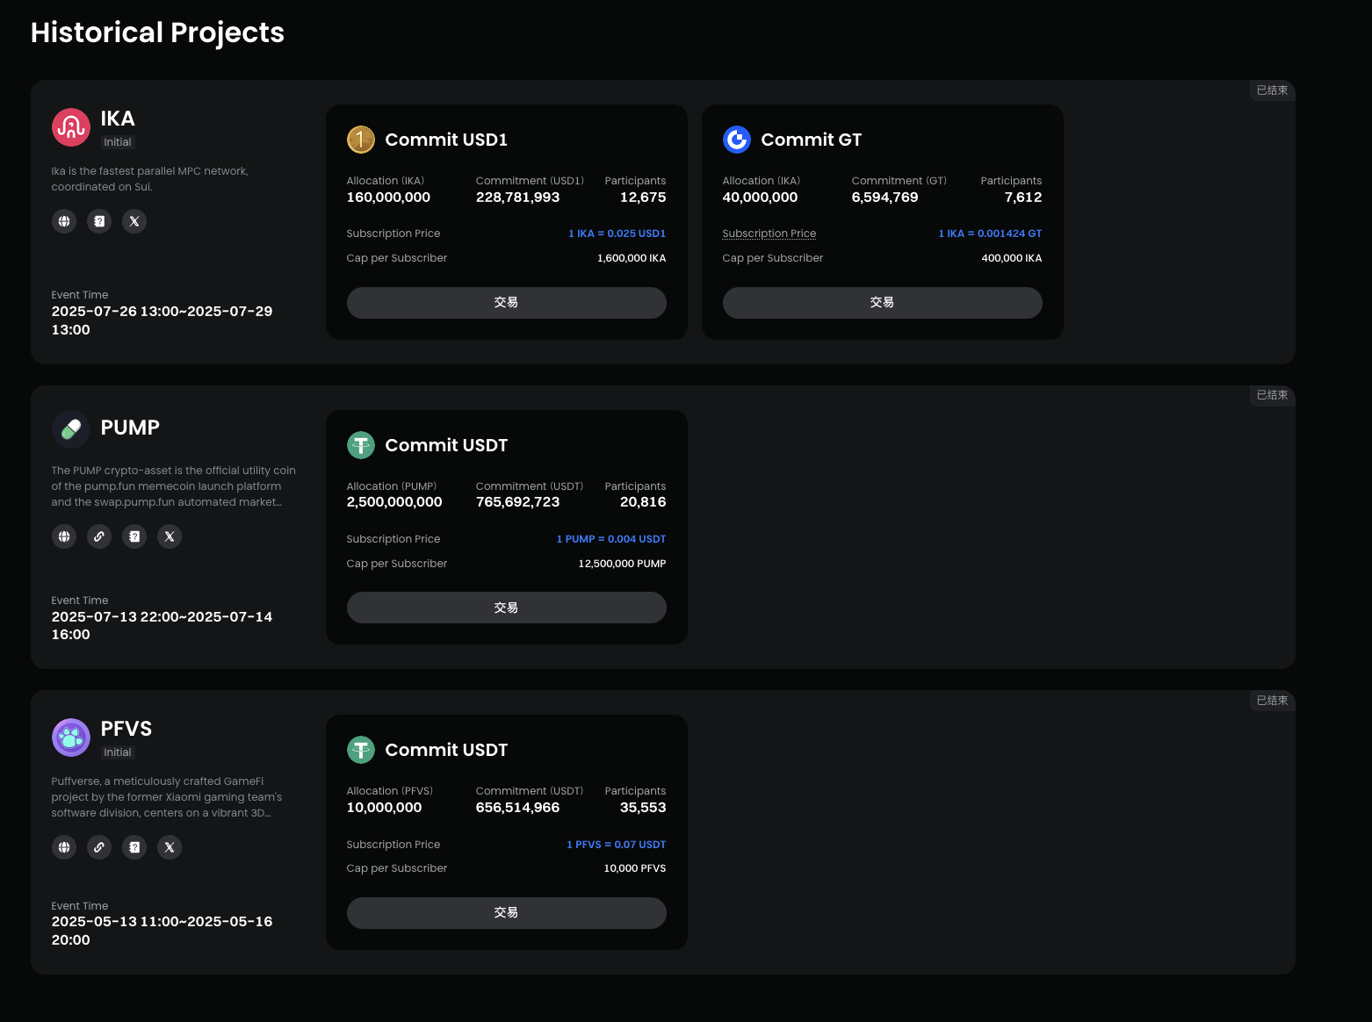The image size is (1372, 1022).
Task: Click the IKA project logo
Action: [x=71, y=127]
